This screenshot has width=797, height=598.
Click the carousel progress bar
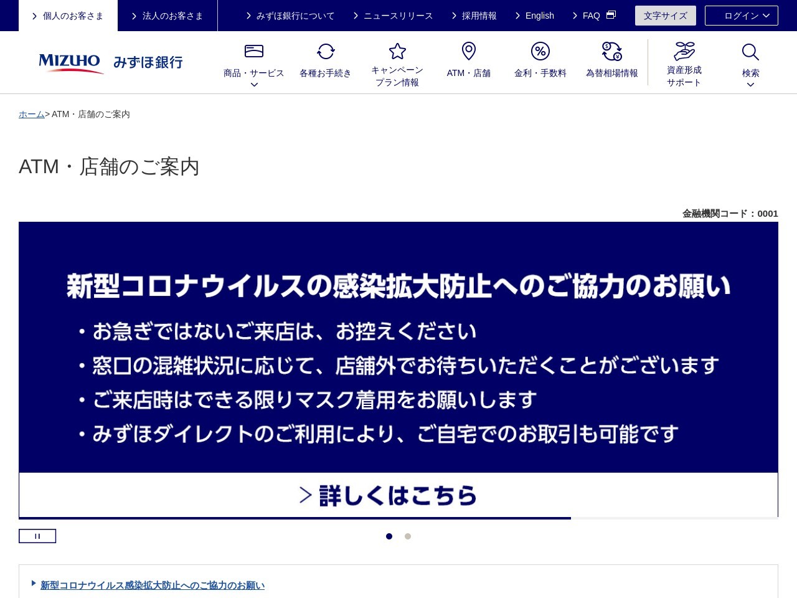(x=398, y=518)
